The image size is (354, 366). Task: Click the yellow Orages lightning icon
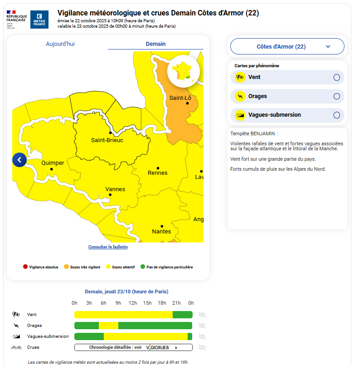coord(240,96)
